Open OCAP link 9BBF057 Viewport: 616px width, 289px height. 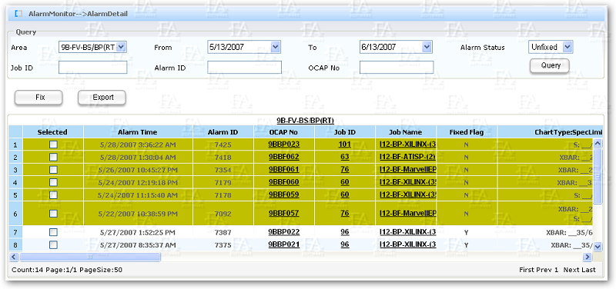284,214
